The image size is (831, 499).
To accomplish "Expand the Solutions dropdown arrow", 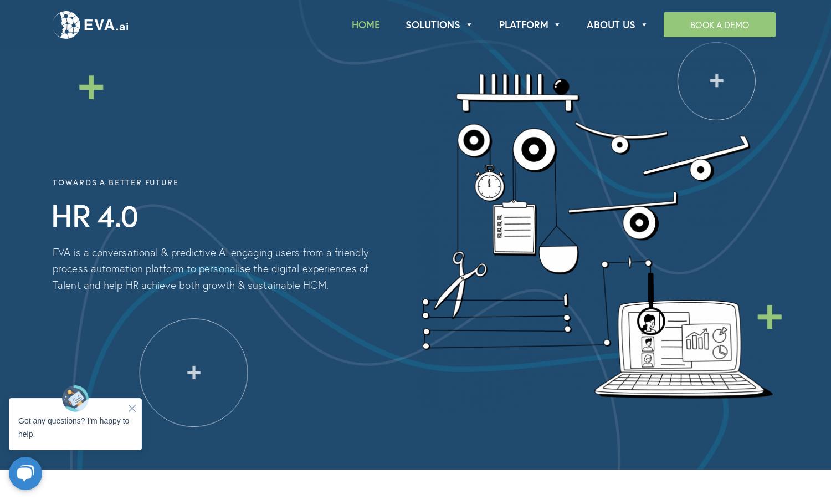I will (469, 25).
